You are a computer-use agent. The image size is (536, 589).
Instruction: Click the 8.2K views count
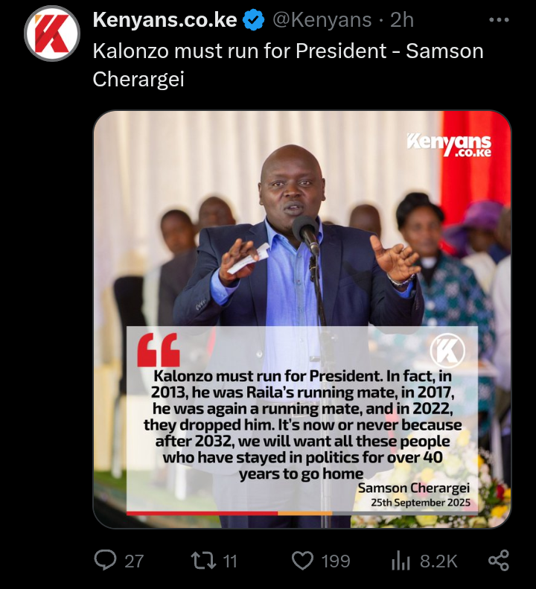tap(438, 561)
